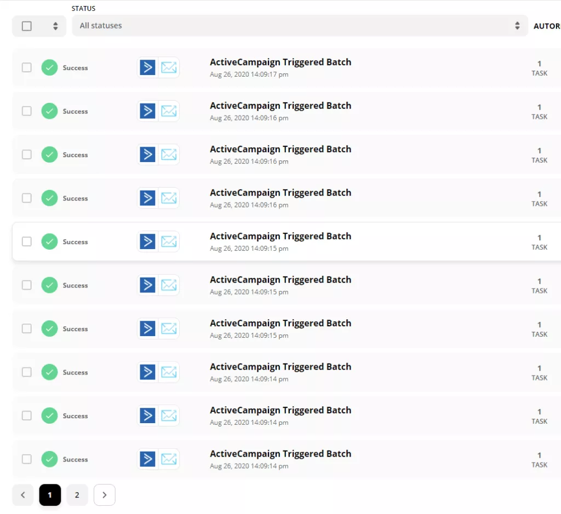Viewport: 561px width, 514px height.
Task: Click the green Success check of the last 14:09:16 run
Action: (49, 198)
